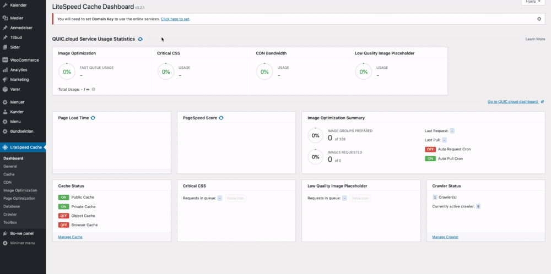The image size is (551, 274).
Task: Refresh QUIC.cloud Service Usage Statistics
Action: point(140,39)
